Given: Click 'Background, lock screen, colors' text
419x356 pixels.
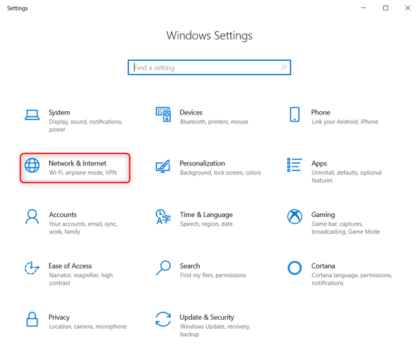Looking at the screenshot, I should click(220, 173).
